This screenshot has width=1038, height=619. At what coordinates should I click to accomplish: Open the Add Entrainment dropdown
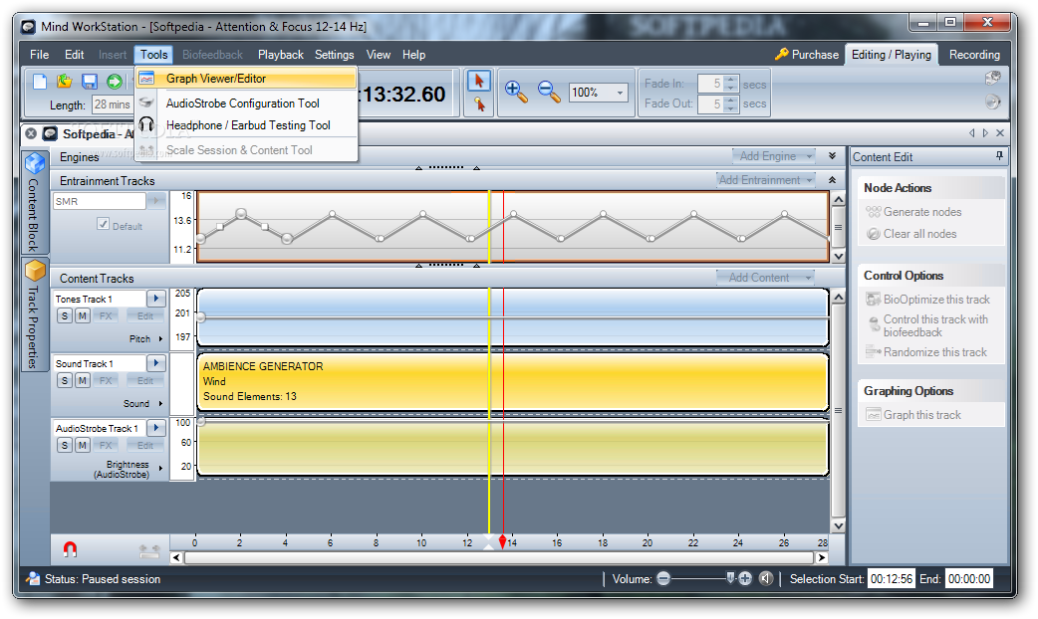pyautogui.click(x=766, y=180)
